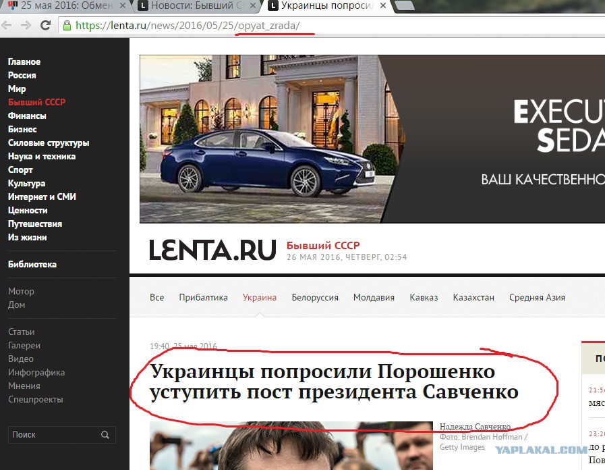Click the green padlock security icon
Image resolution: width=605 pixels, height=470 pixels.
[67, 26]
